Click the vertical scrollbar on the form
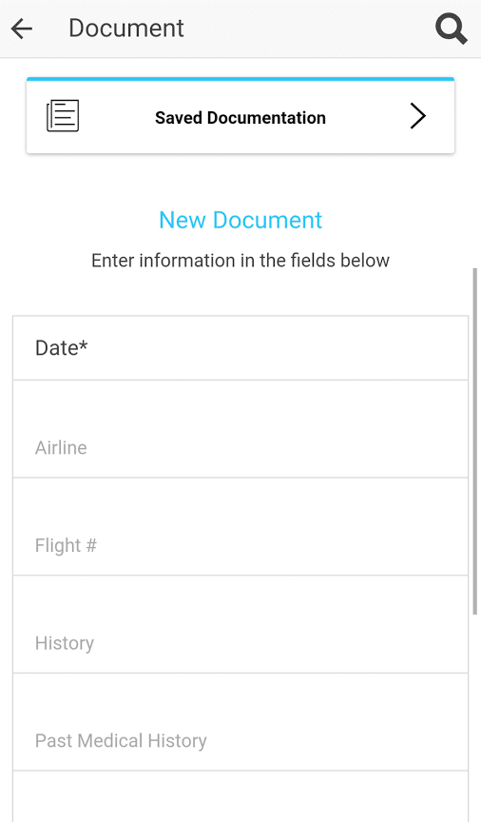This screenshot has height=822, width=481. click(475, 440)
